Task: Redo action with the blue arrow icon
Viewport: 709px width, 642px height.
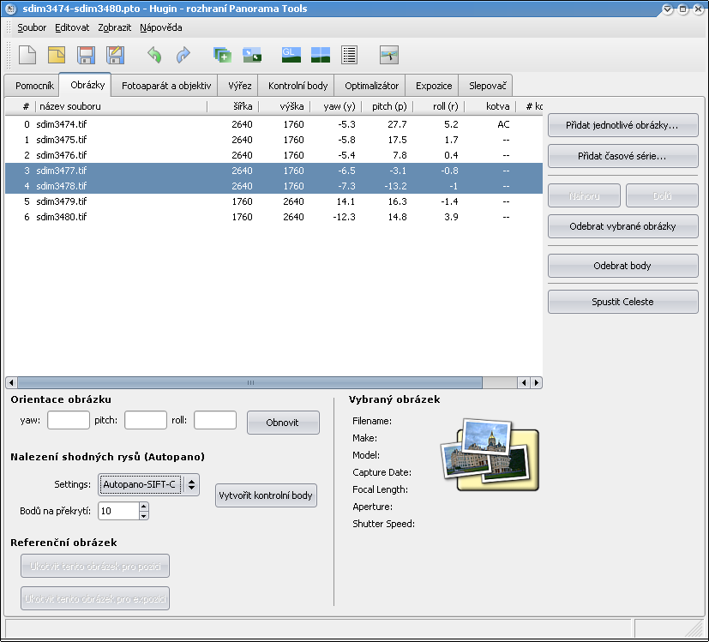Action: [x=183, y=56]
